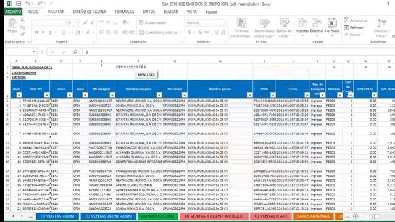The height and width of the screenshot is (222, 395).
Task: Click Combinar y centrar button
Action: coord(158,32)
